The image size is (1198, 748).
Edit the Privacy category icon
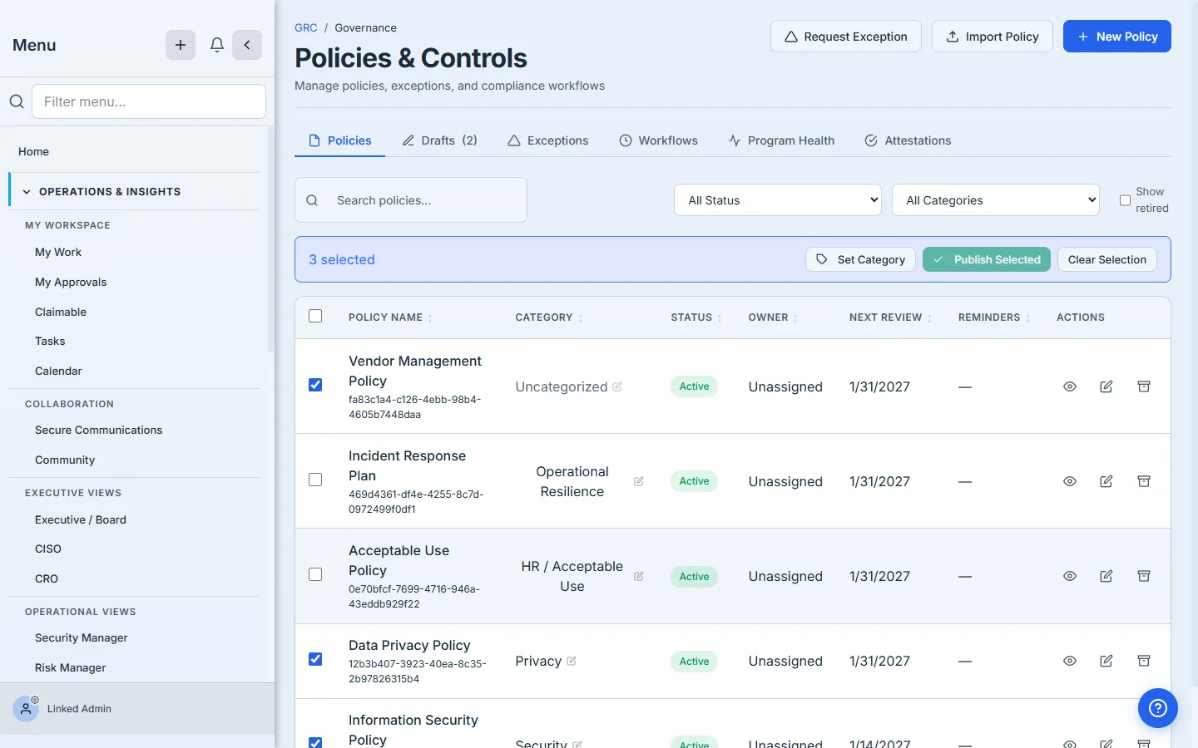[572, 661]
